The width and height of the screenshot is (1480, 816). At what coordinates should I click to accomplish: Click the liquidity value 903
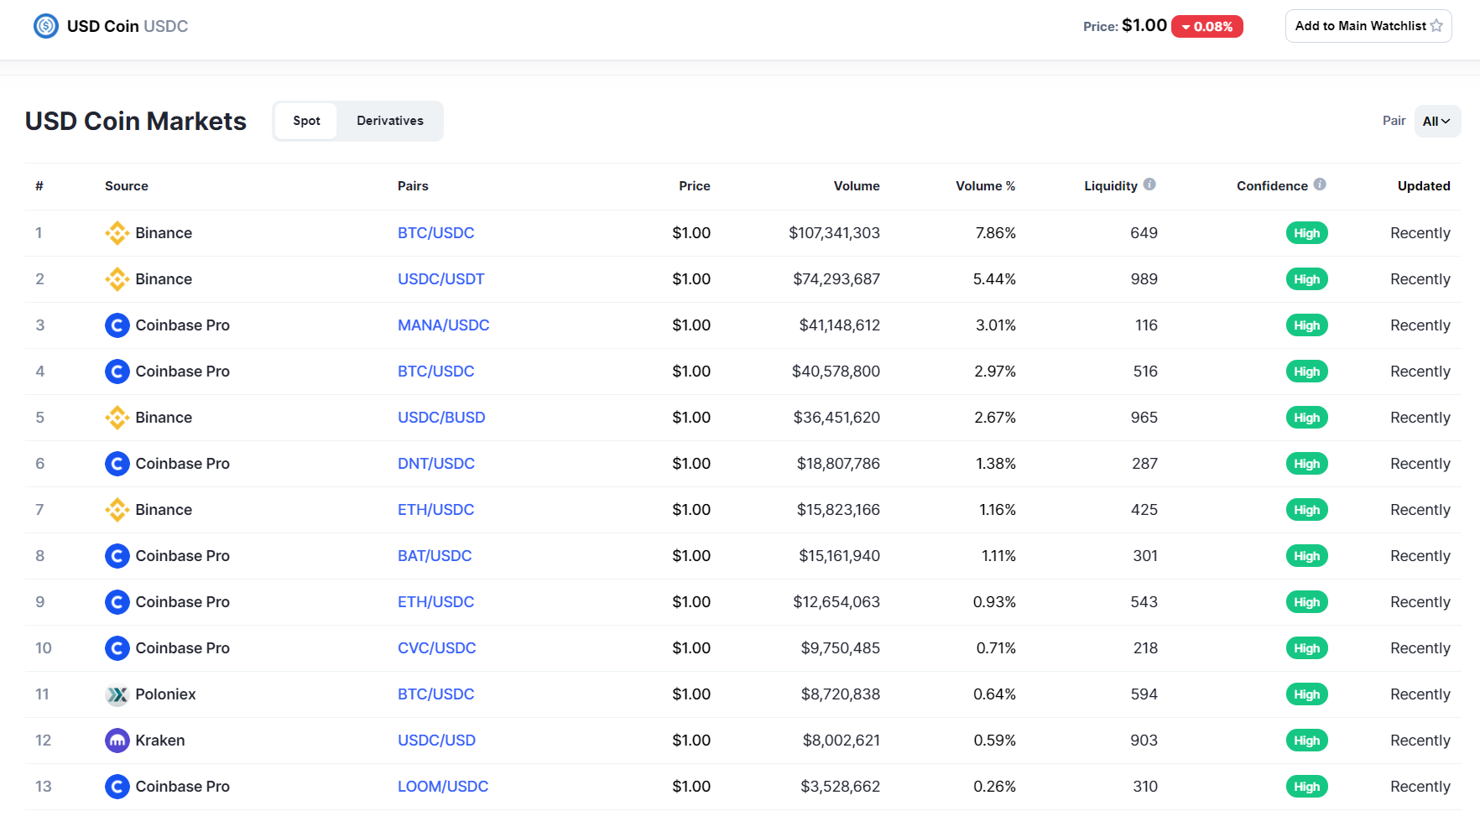[x=1144, y=741]
